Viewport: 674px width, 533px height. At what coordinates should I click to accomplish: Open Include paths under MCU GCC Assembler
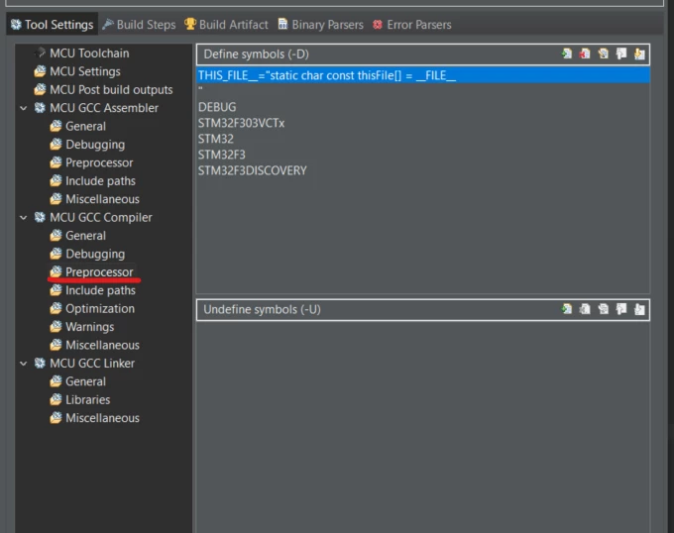(100, 181)
